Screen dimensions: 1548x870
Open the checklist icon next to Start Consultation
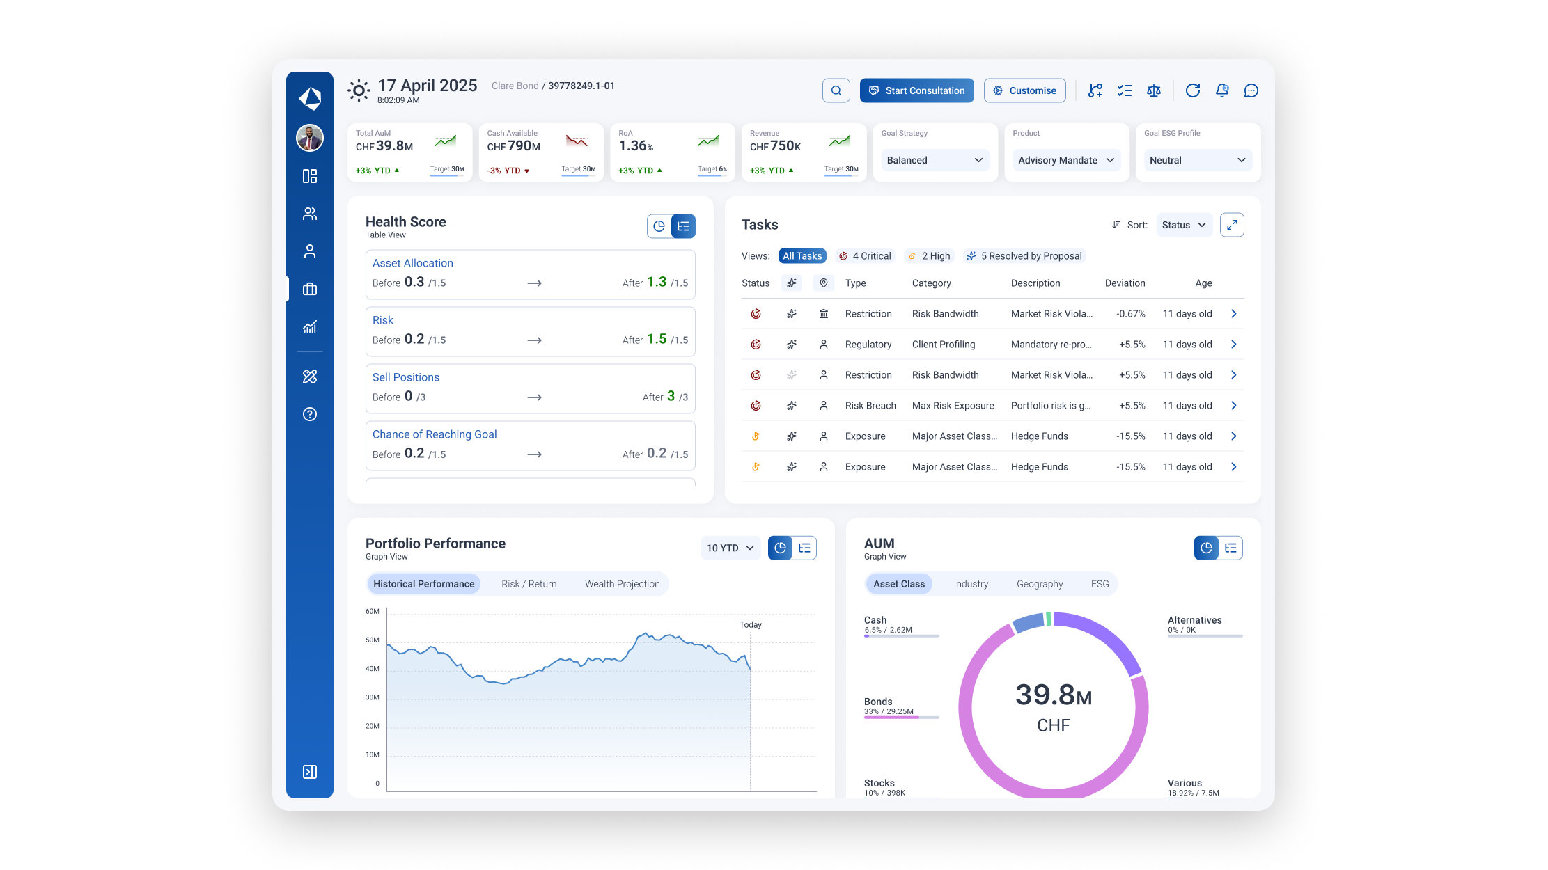click(1124, 90)
